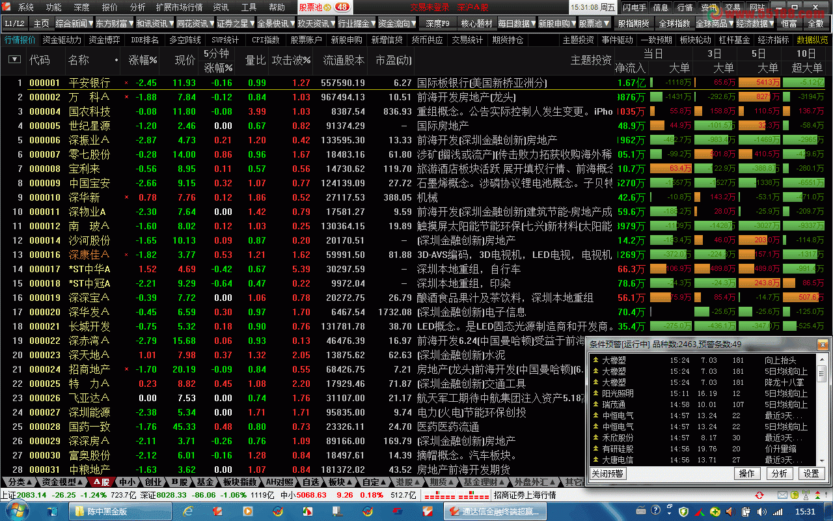Viewport: 833px width, 521px height.
Task: Click the red x marker in 深华新 row
Action: click(x=127, y=197)
